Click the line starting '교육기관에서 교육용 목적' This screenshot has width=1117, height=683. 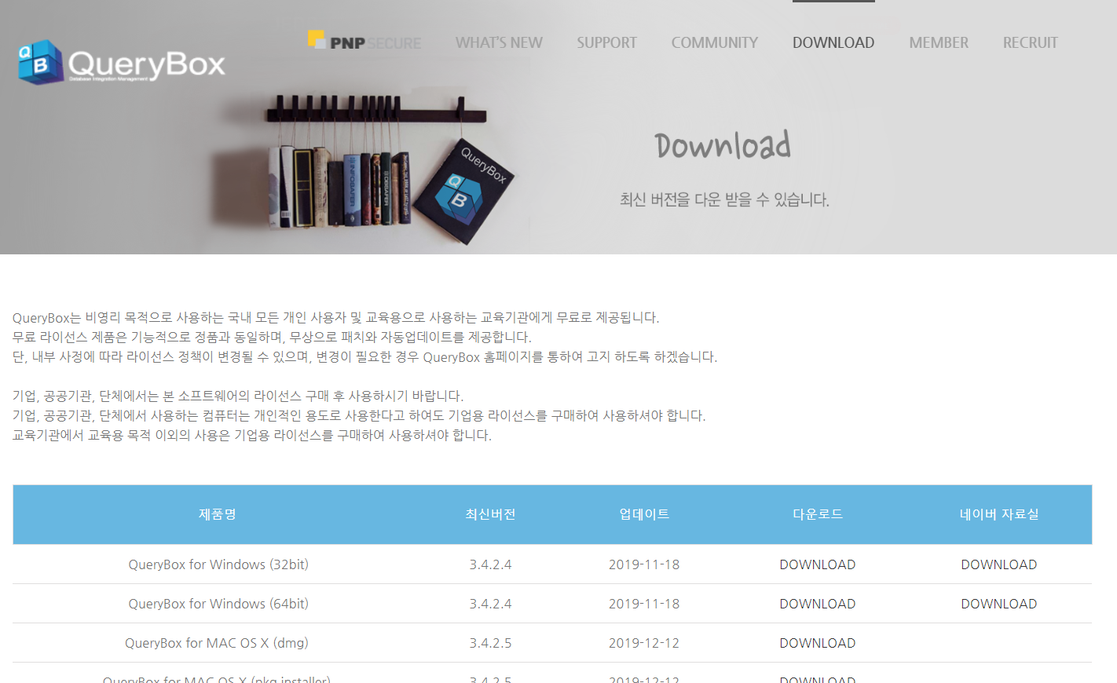click(x=252, y=435)
